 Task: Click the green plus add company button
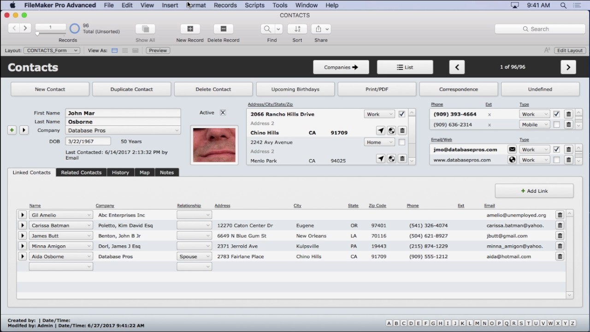[x=12, y=130]
